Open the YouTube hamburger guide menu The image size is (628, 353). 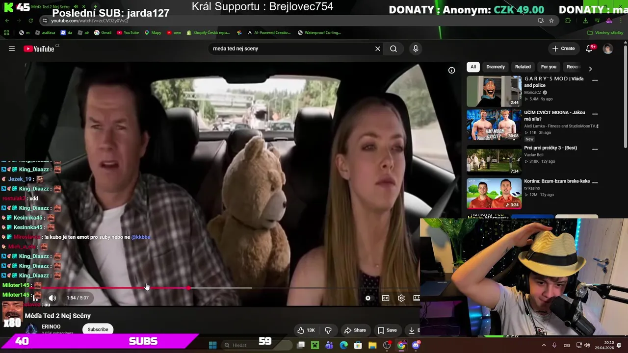(12, 49)
